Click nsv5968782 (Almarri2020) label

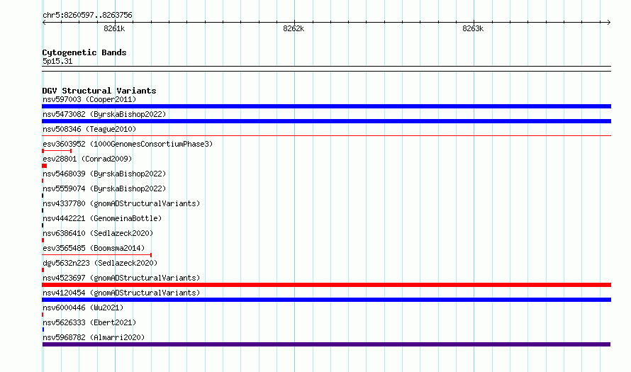pyautogui.click(x=94, y=337)
